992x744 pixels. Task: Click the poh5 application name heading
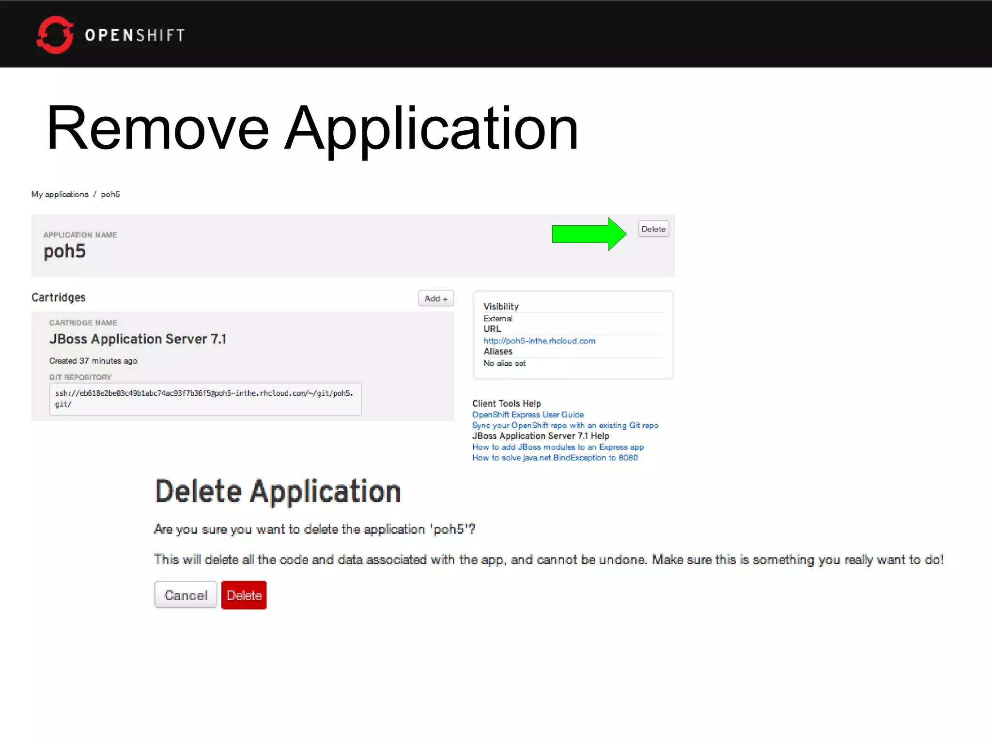point(64,251)
